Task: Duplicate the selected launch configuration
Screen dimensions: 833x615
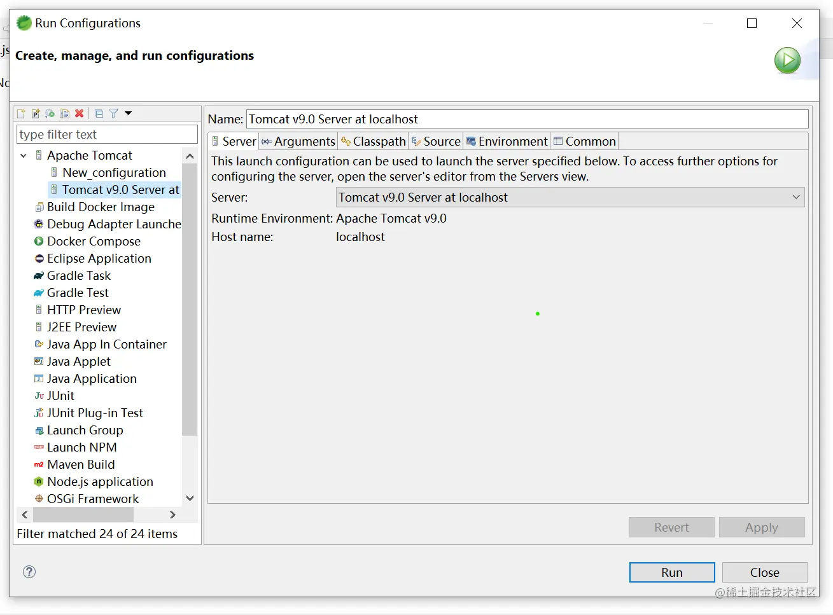Action: 64,114
